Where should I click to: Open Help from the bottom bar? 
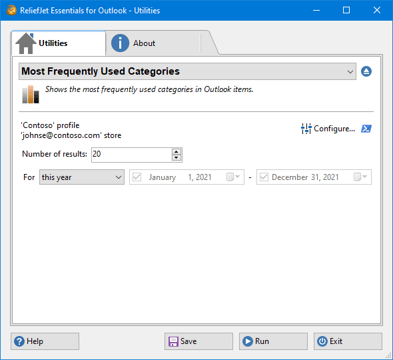click(x=45, y=341)
